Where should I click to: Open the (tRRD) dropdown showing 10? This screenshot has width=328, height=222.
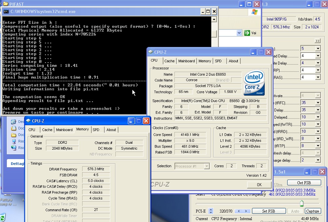[318, 131]
